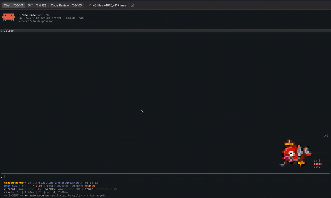331x198 pixels.
Task: Open the +5 files +1076/-115 lines summary
Action: [x=109, y=5]
